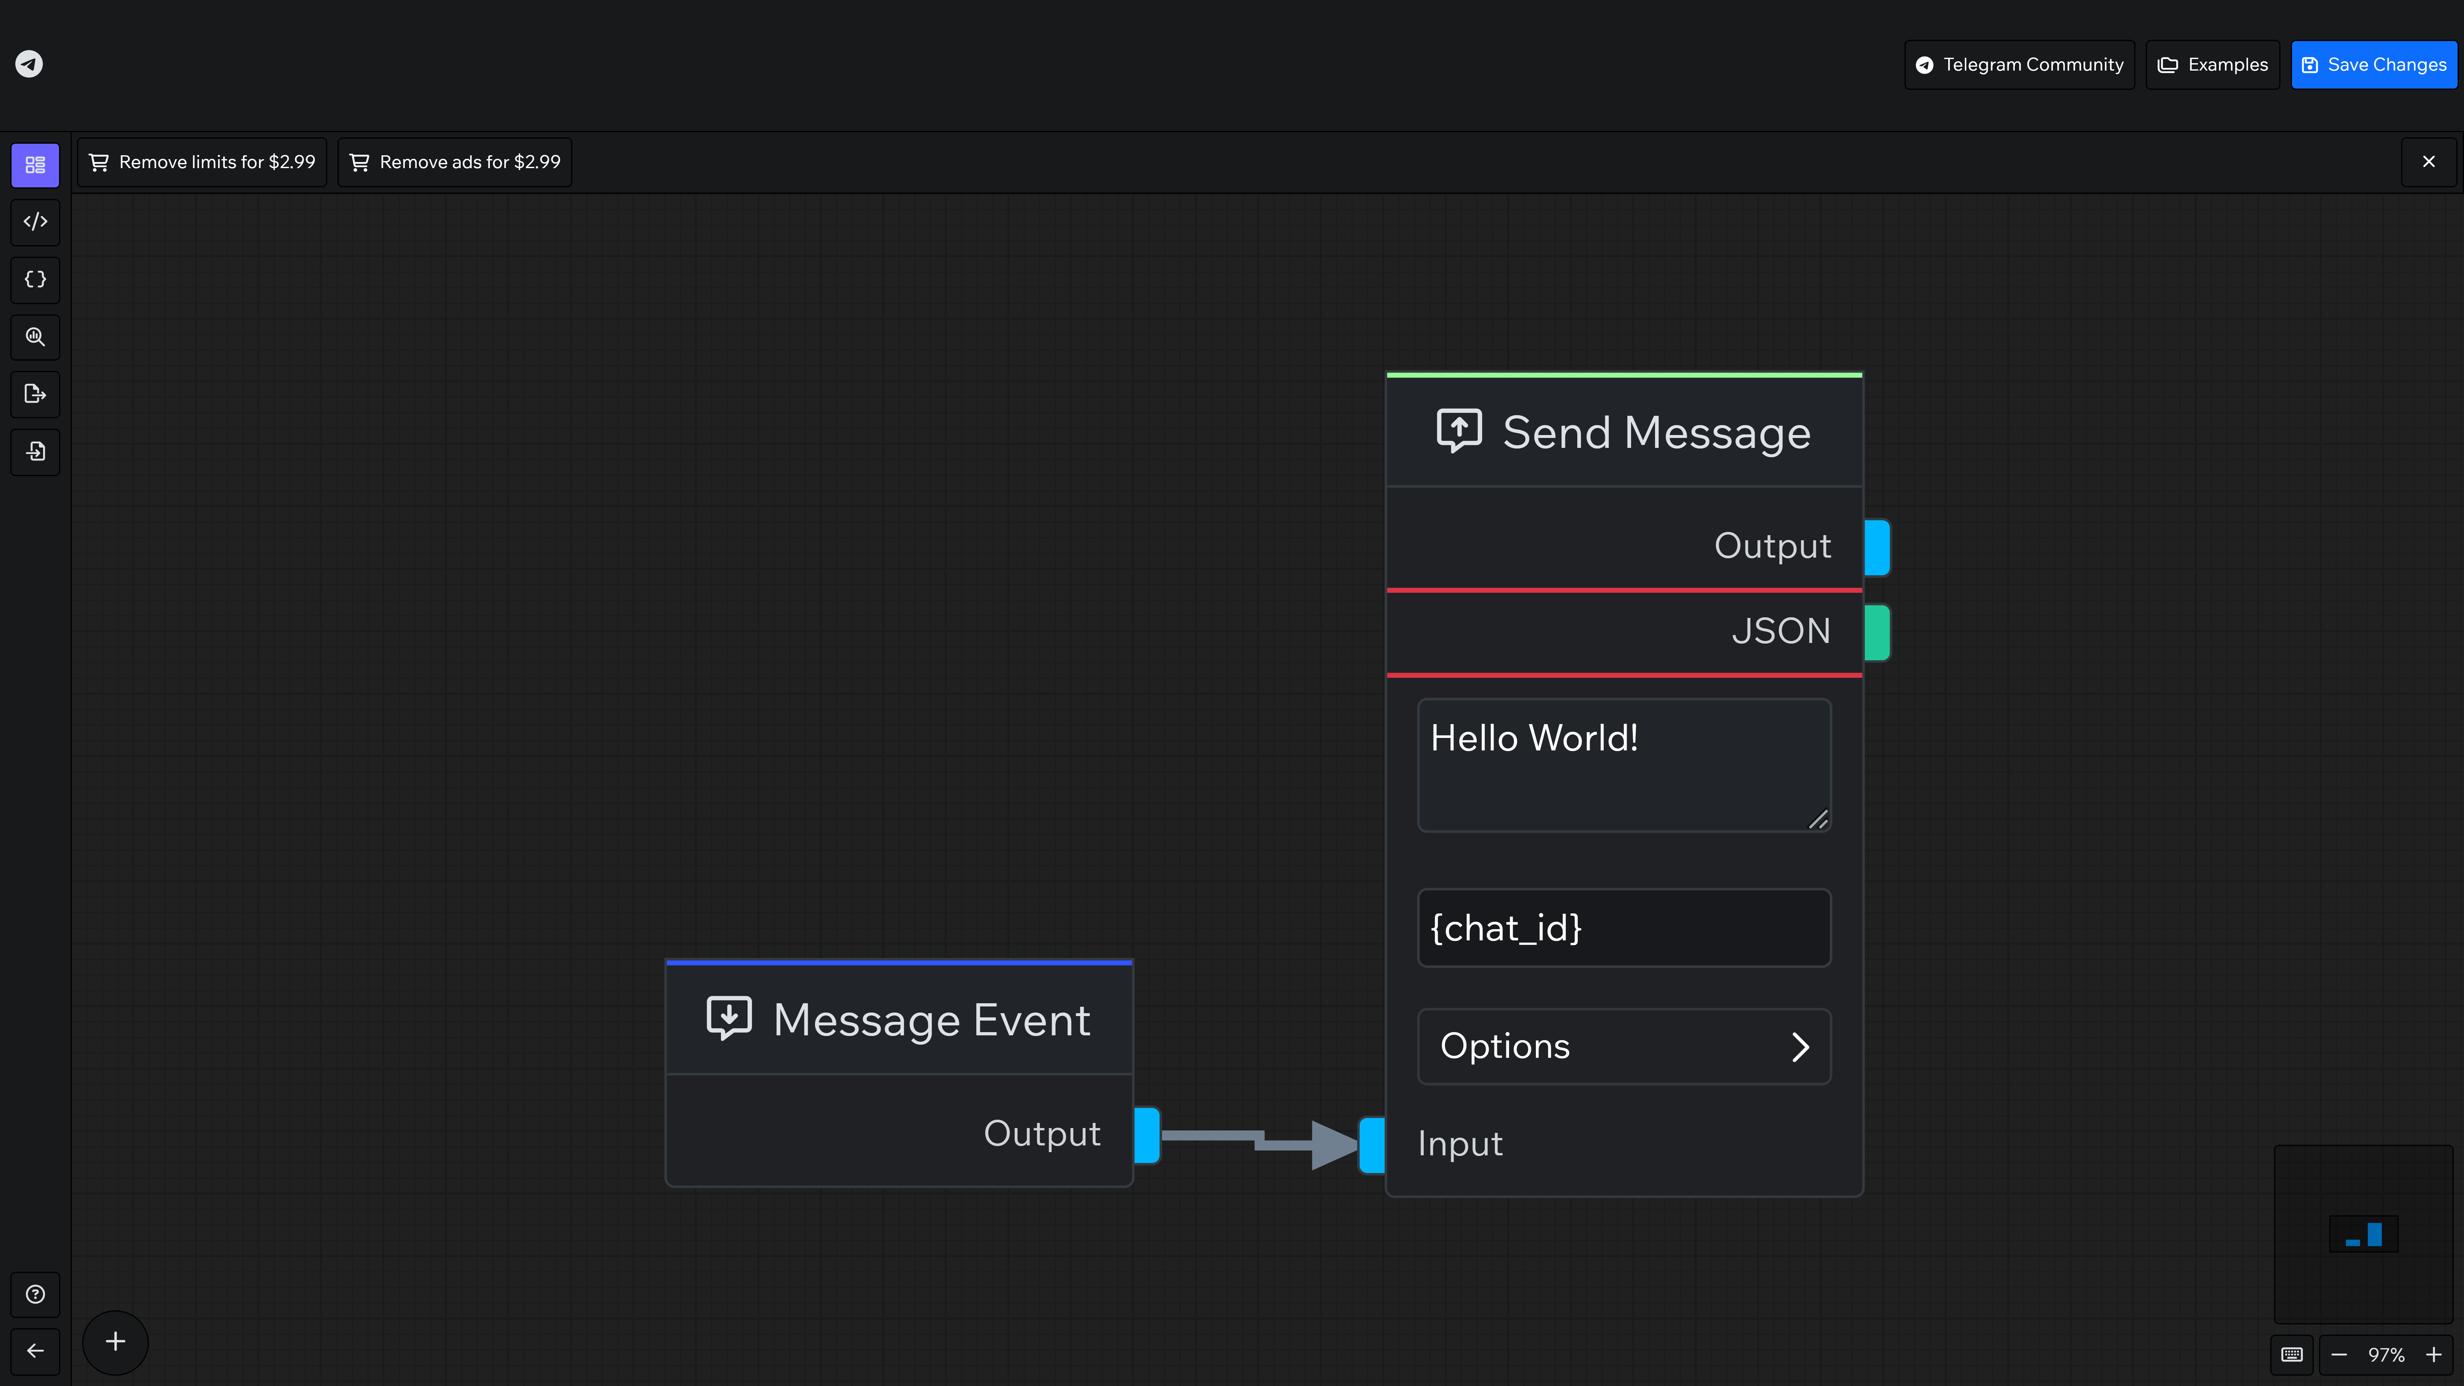Click the export file icon
The width and height of the screenshot is (2464, 1386).
tap(35, 394)
